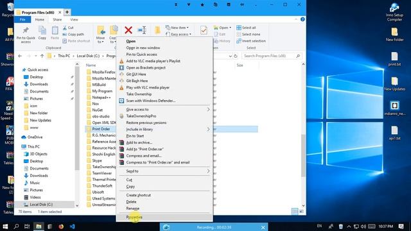Click Select all in the ribbon
411x231 pixels.
pyautogui.click(x=246, y=28)
